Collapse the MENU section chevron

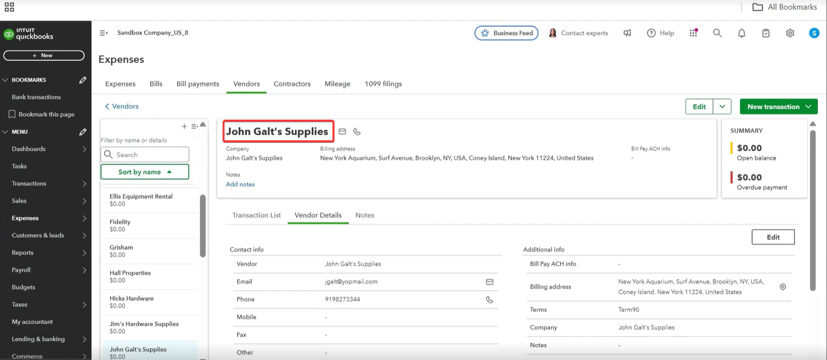(x=5, y=132)
